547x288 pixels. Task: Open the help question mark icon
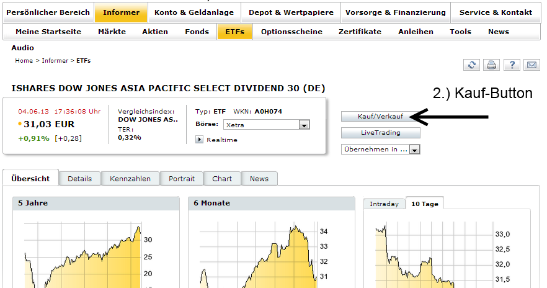click(512, 65)
